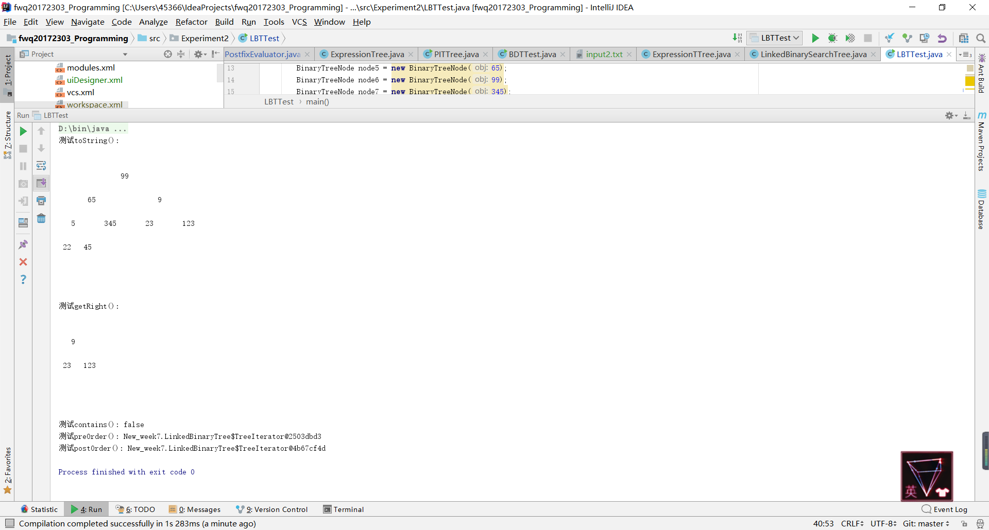Click the Make Project build icon

pos(737,38)
